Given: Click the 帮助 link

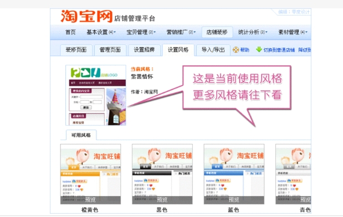Looking at the screenshot, I should click(x=244, y=50).
